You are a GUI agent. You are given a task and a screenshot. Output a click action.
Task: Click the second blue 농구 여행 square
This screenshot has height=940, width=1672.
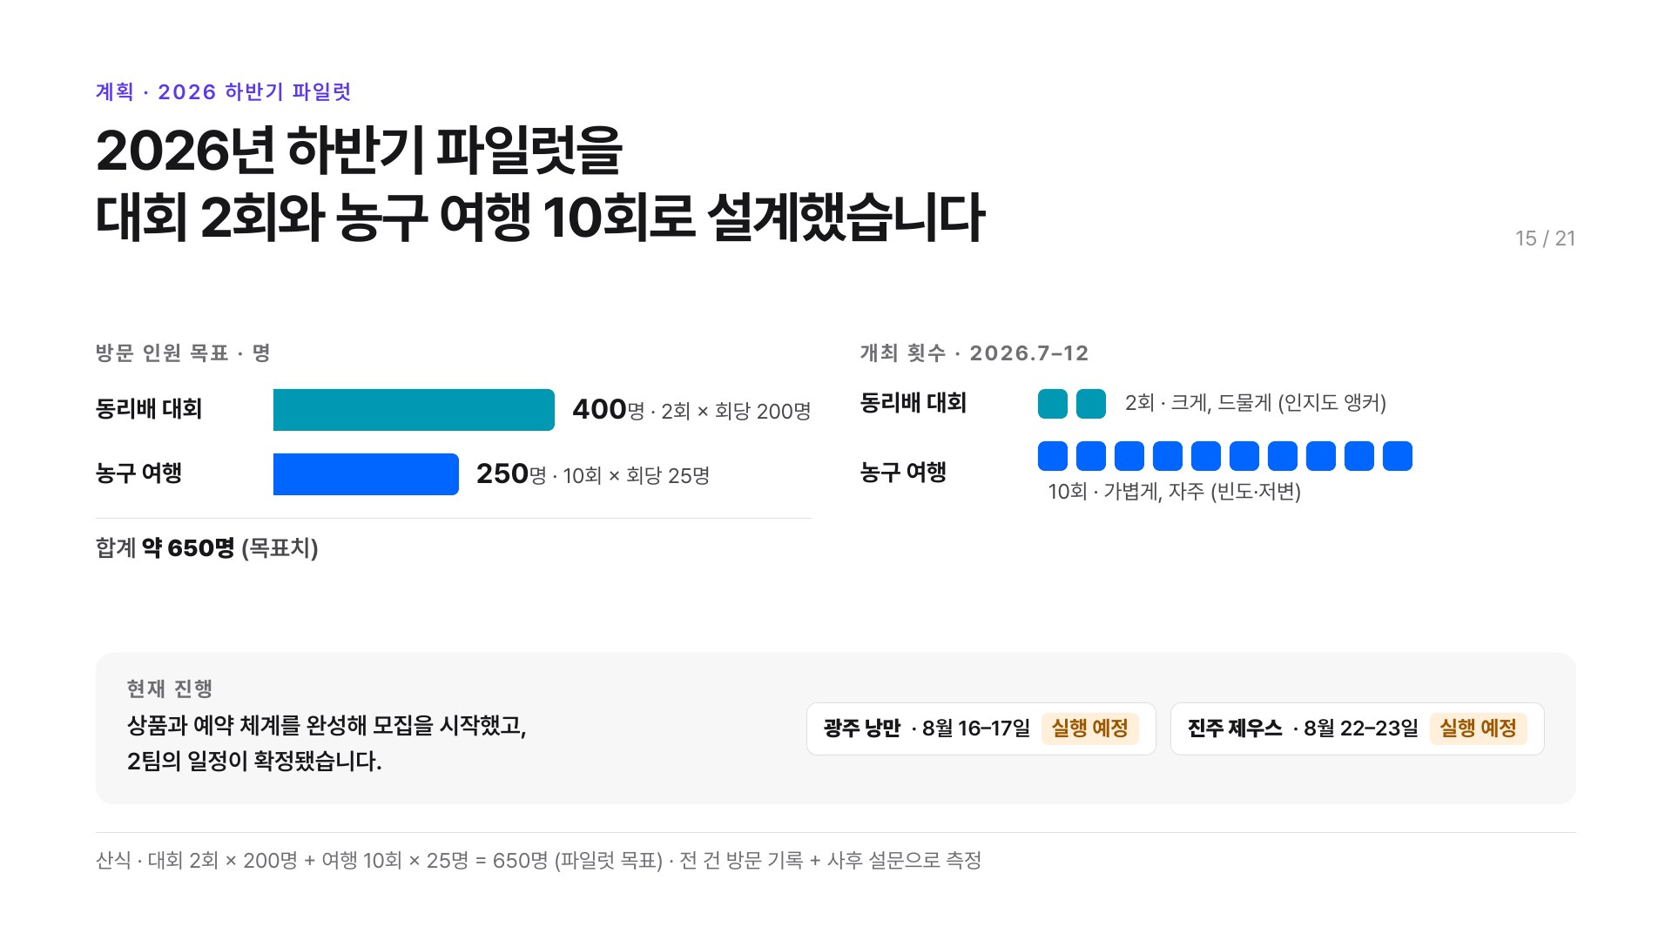(x=1091, y=456)
